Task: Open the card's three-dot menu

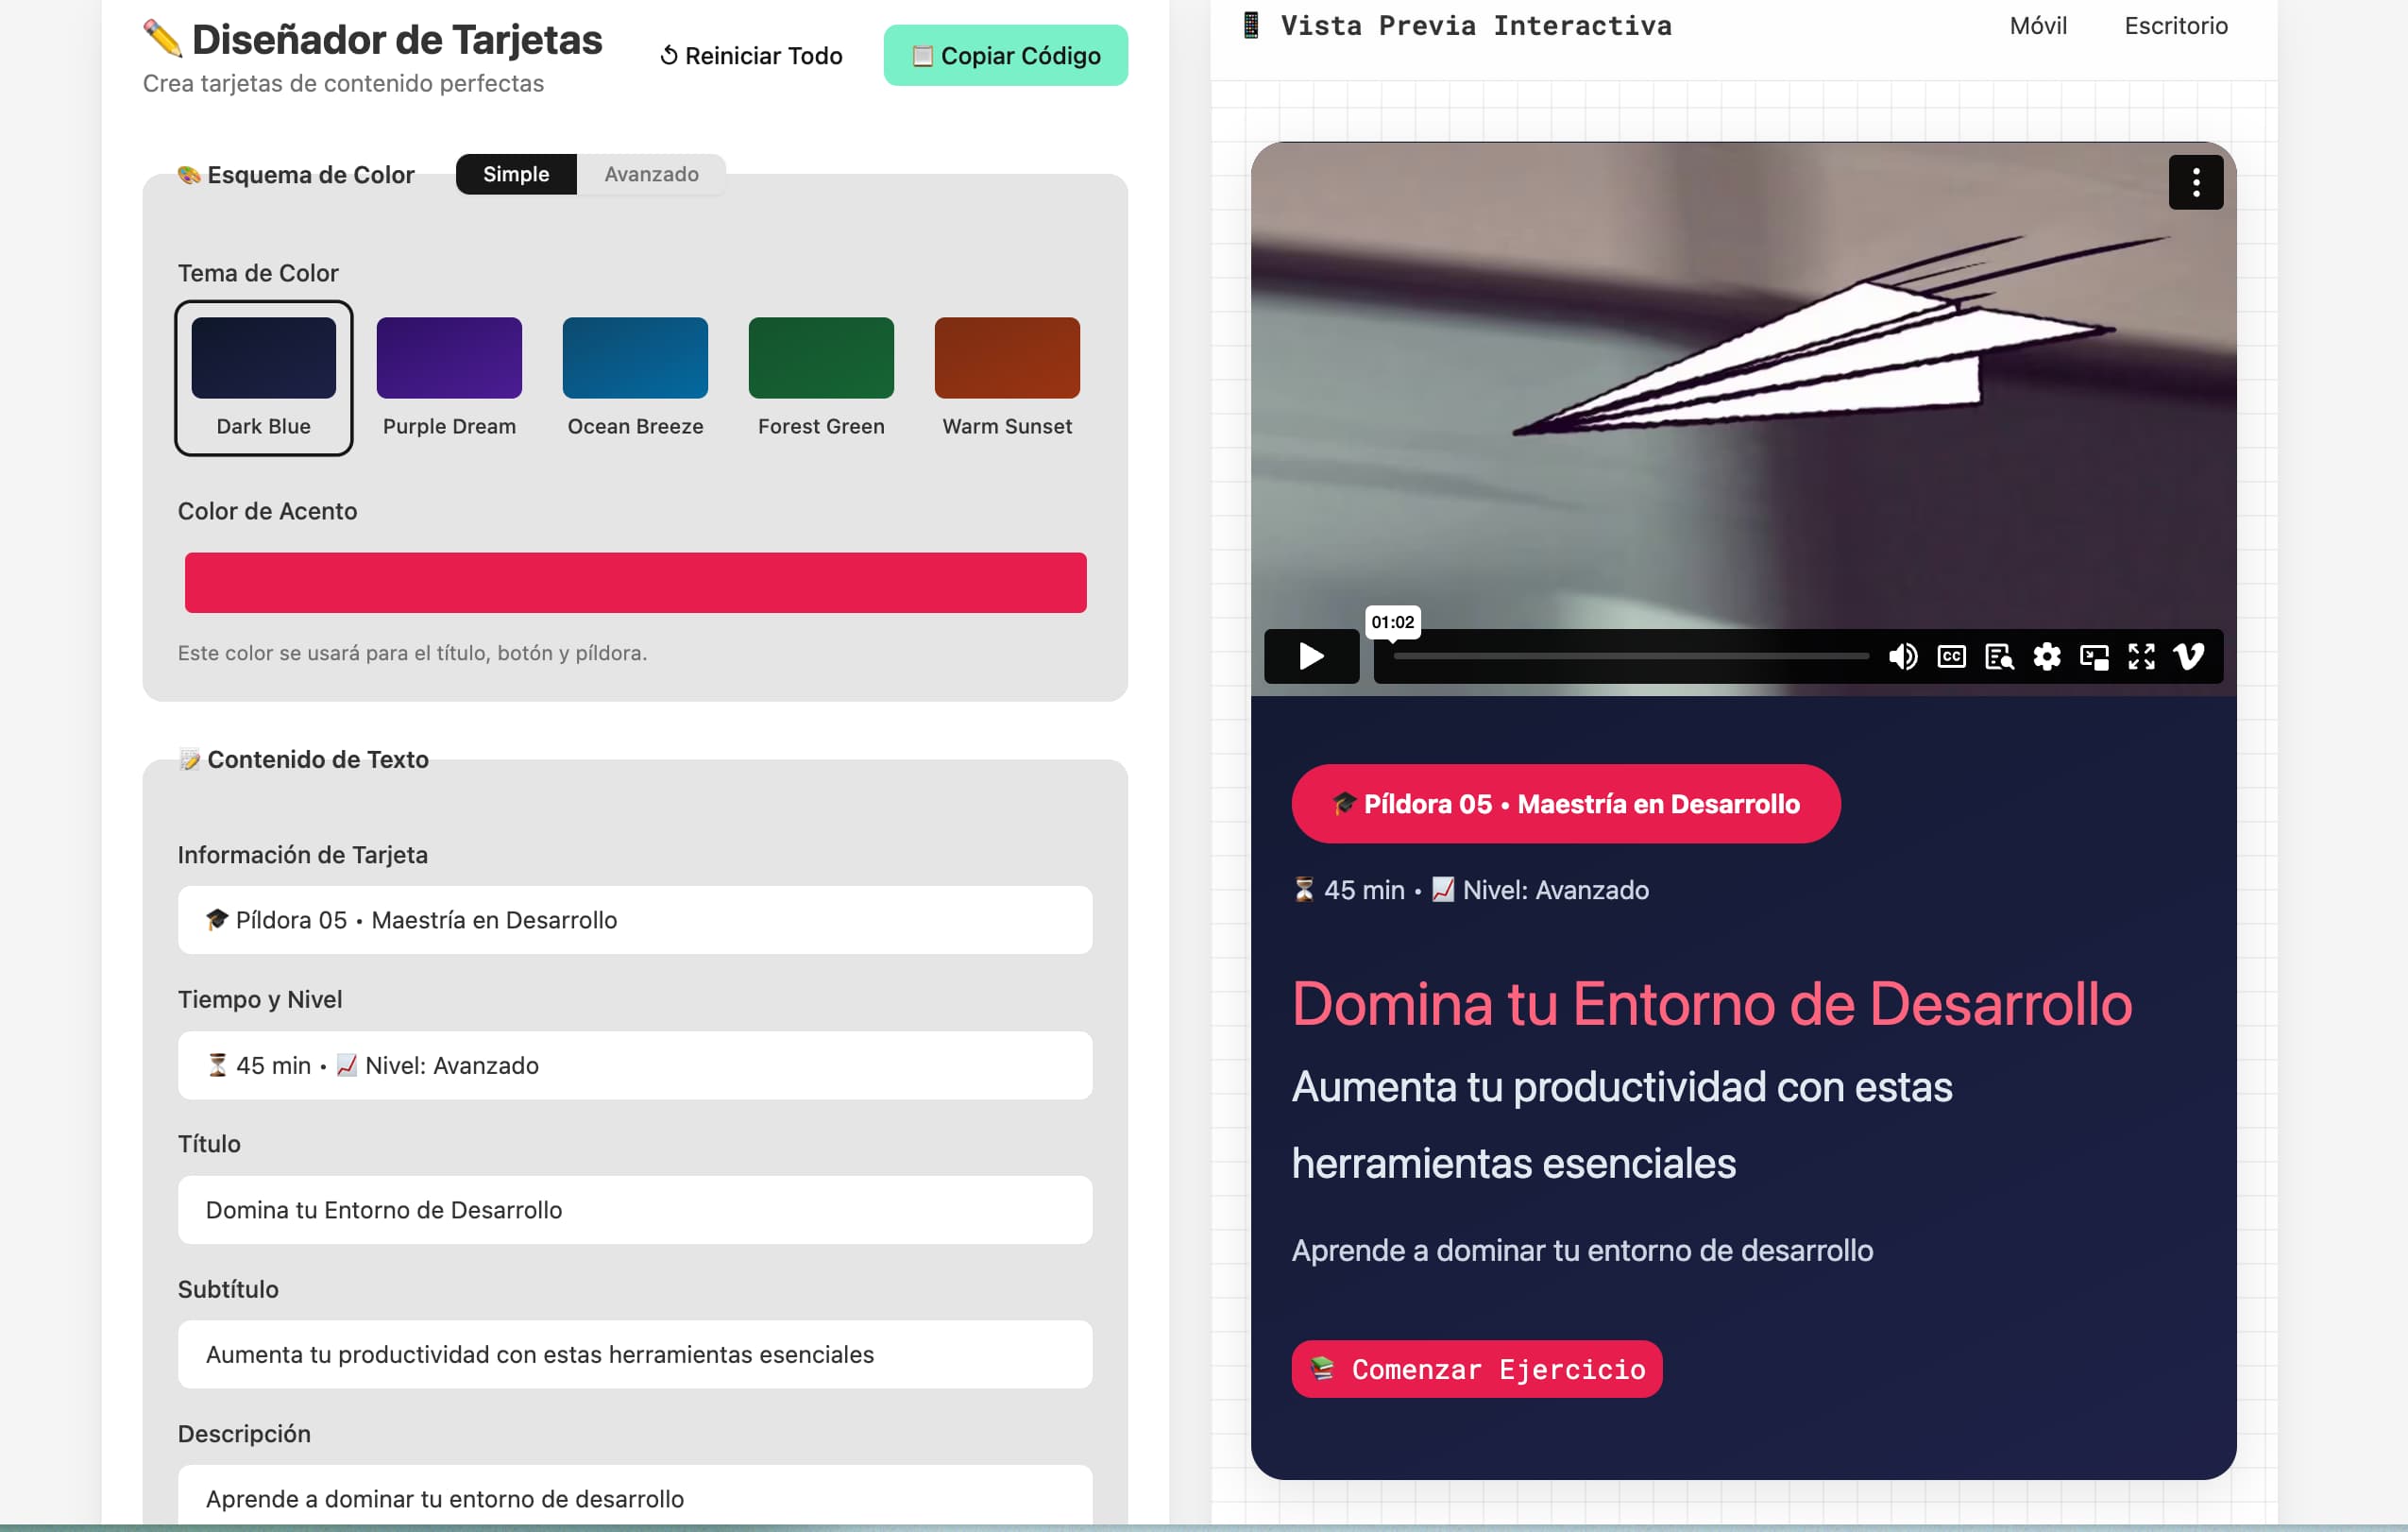Action: 2196,182
